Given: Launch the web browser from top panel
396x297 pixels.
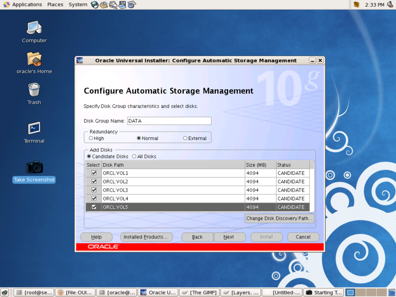Looking at the screenshot, I should coord(95,4).
